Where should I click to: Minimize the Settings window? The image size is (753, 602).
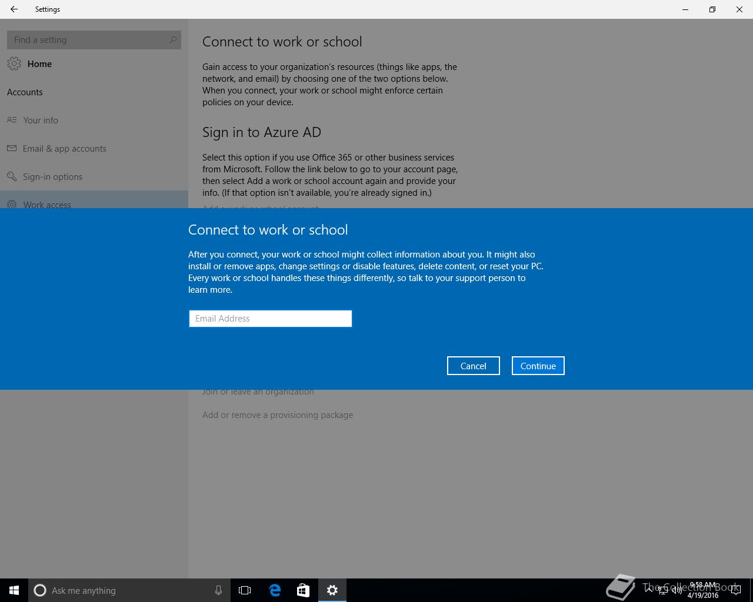point(685,9)
